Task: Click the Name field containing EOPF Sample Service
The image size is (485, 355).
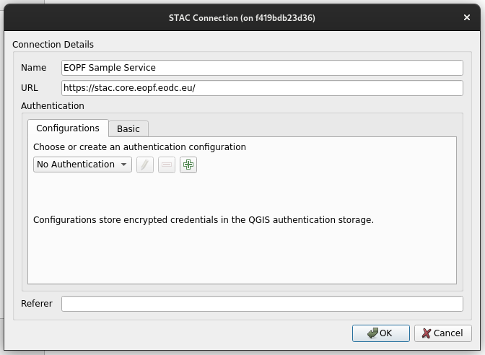Action: (x=262, y=68)
